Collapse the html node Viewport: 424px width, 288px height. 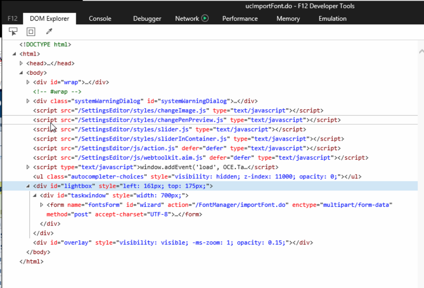click(x=14, y=54)
